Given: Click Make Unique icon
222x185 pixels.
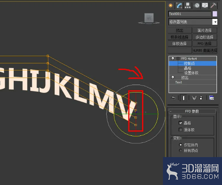Looking at the screenshot, I should coord(194,98).
